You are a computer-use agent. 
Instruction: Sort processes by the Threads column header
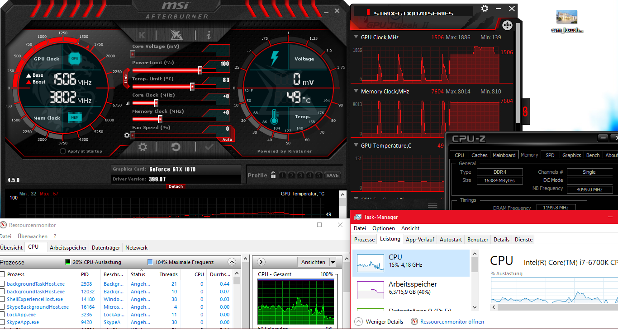[x=169, y=274]
